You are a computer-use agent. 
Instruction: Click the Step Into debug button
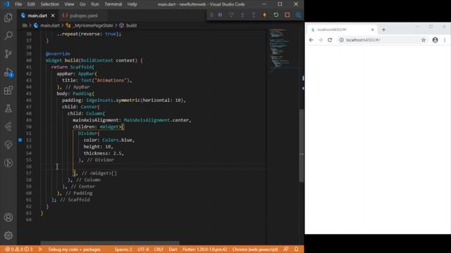click(x=242, y=15)
